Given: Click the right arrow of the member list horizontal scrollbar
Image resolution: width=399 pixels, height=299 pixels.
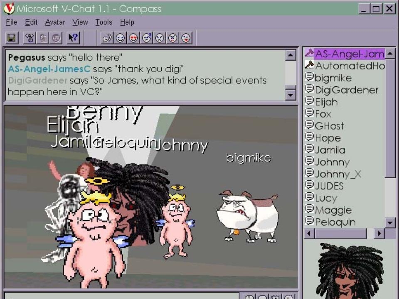Looking at the screenshot, I should click(x=379, y=233).
